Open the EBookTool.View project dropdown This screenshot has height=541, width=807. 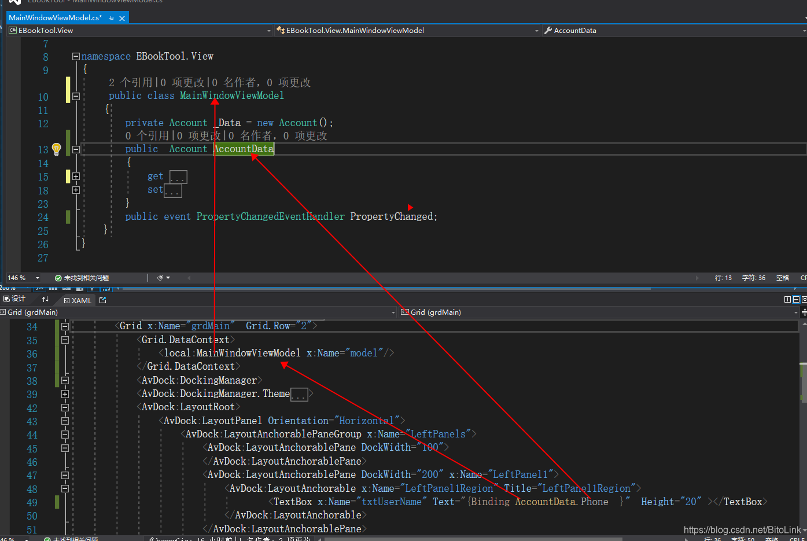click(x=269, y=31)
